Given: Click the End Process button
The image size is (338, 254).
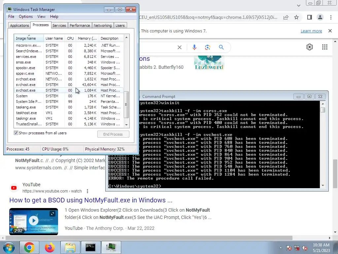Looking at the screenshot, I should tap(113, 134).
